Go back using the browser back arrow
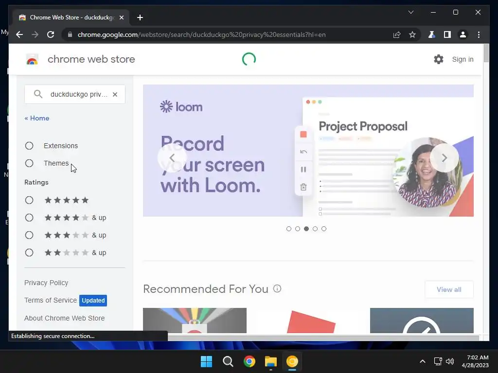 pyautogui.click(x=19, y=34)
